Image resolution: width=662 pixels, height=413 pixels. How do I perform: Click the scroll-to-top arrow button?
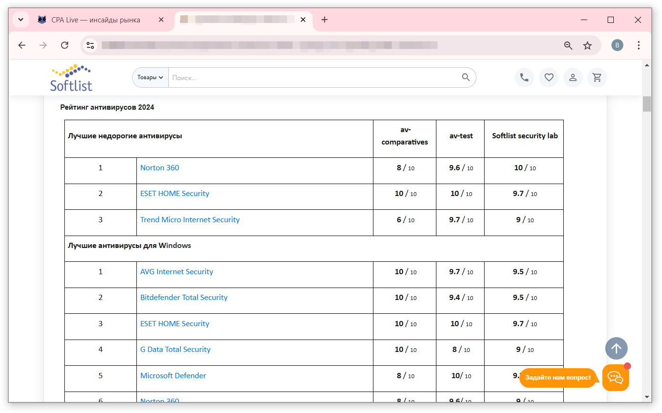click(616, 348)
